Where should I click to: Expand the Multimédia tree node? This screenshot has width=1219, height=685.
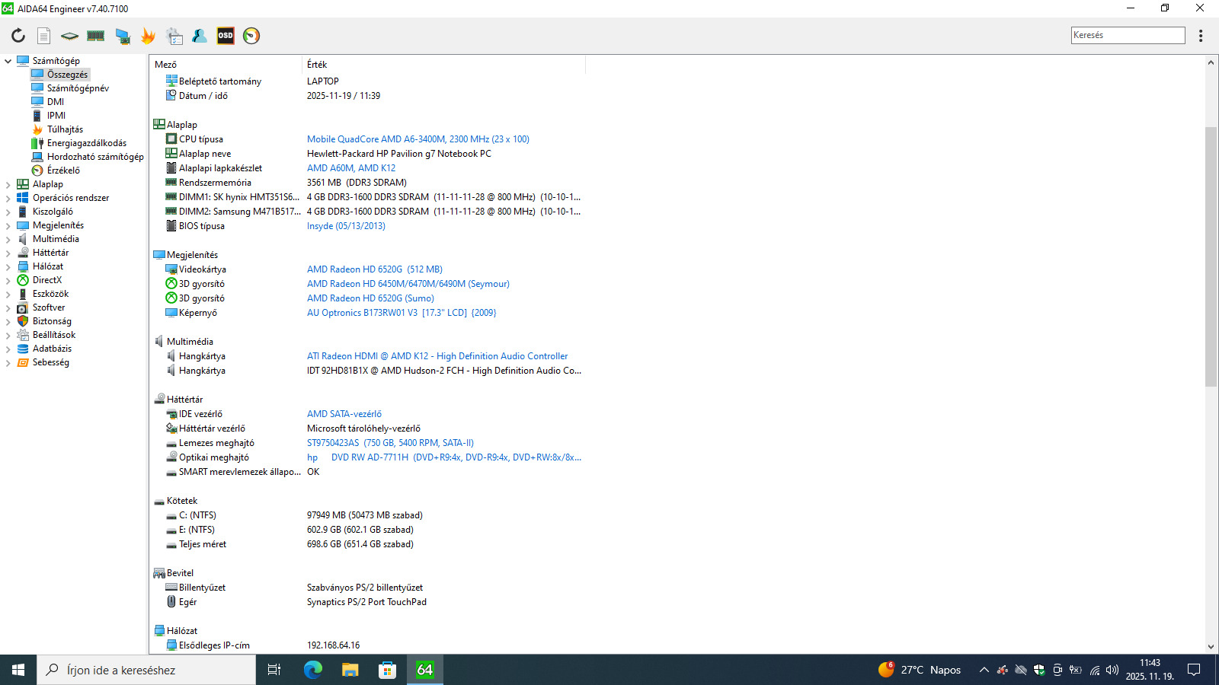tap(8, 239)
